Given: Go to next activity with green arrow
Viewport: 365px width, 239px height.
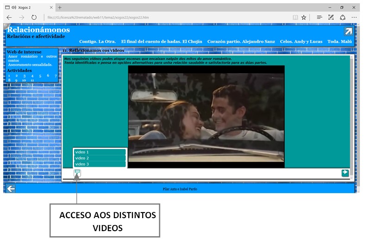Looking at the screenshot, I should 345,173.
